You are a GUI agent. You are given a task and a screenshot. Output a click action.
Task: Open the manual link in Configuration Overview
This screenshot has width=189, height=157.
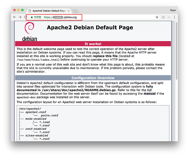coord(149,94)
